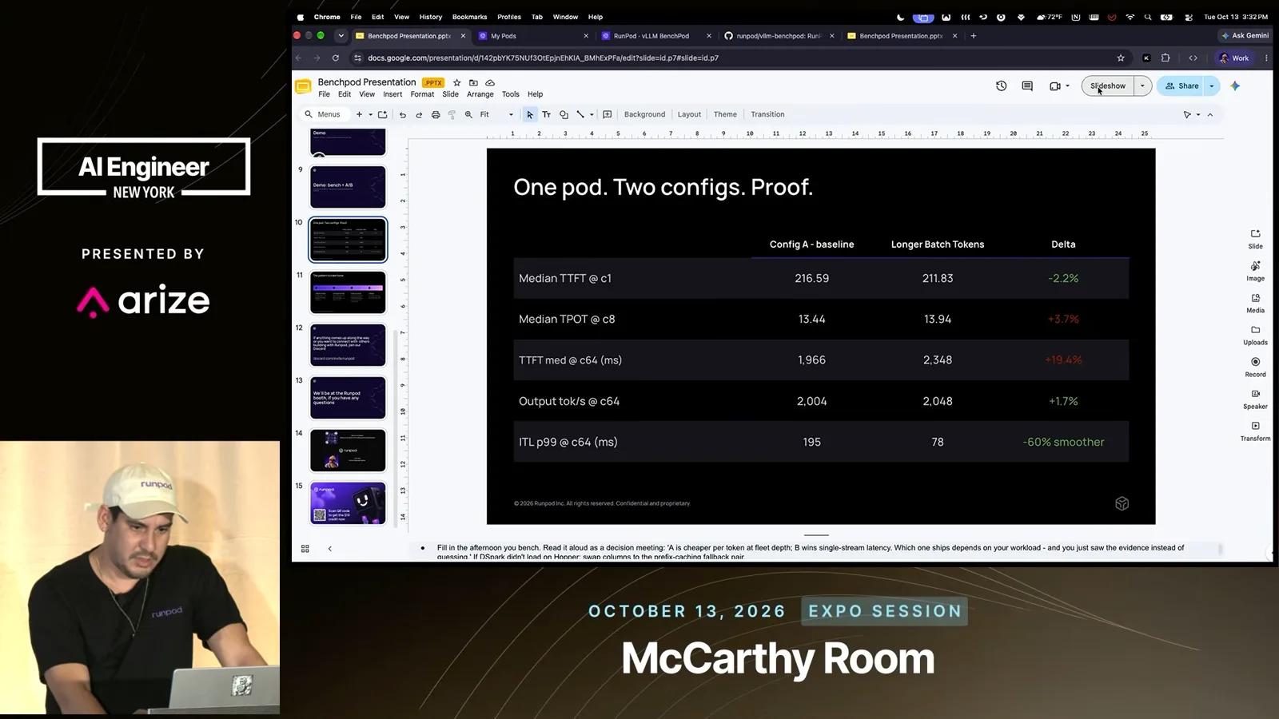Viewport: 1279px width, 719px height.
Task: Click the Ask Gemini button in Chrome
Action: (1245, 35)
